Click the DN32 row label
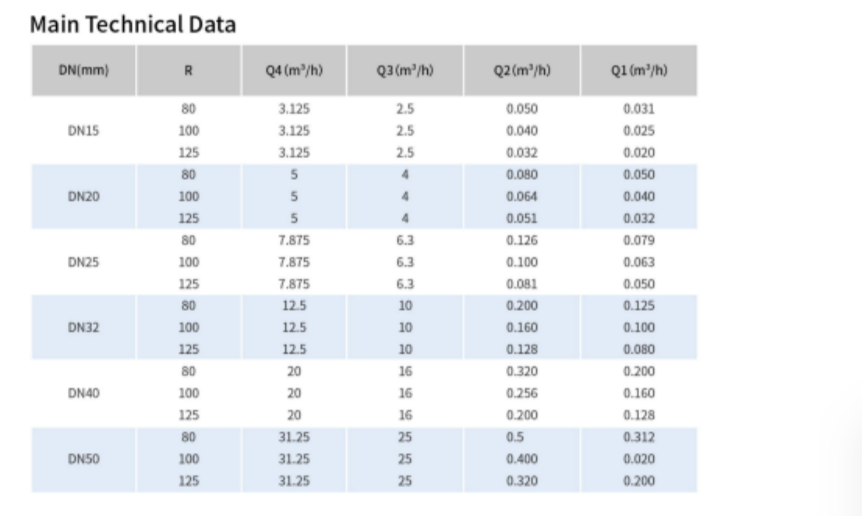The image size is (862, 516). point(83,327)
